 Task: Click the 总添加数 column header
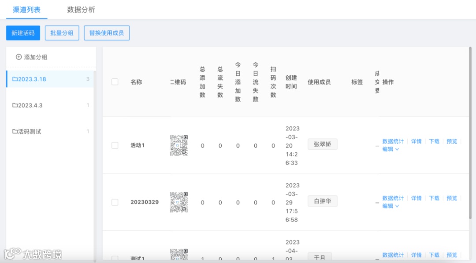[202, 82]
